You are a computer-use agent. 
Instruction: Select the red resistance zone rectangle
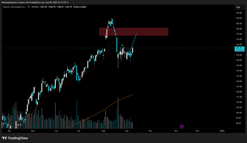click(134, 31)
